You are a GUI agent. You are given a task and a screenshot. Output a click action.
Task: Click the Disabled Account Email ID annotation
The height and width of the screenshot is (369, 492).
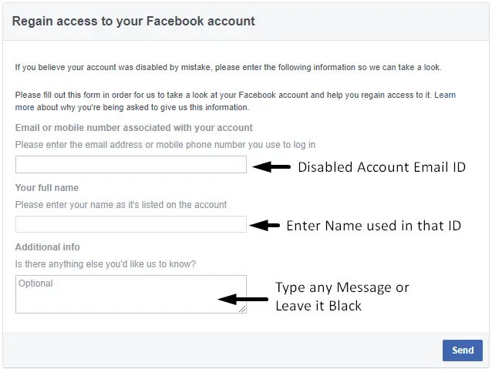[x=382, y=167]
